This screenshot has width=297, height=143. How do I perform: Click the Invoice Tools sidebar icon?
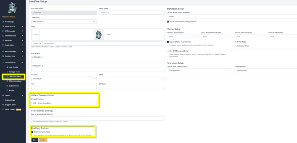tap(3, 26)
